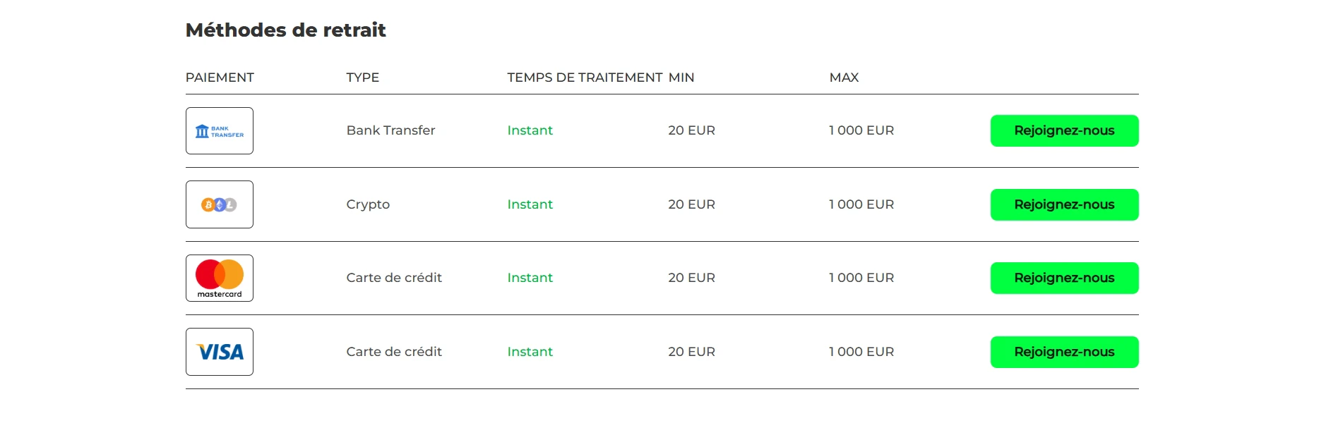The width and height of the screenshot is (1319, 423).
Task: Select the Crypto type label
Action: click(x=368, y=204)
